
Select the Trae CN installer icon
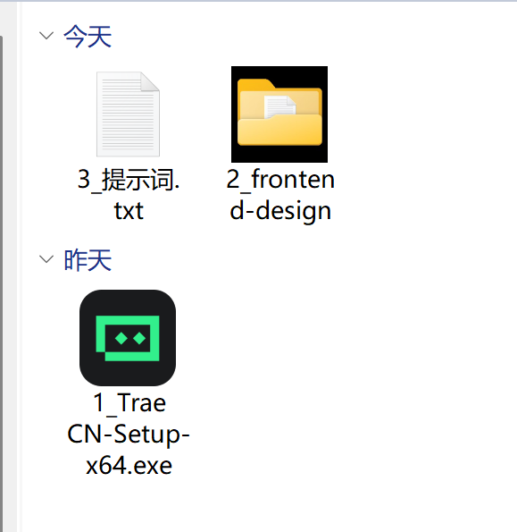coord(128,338)
